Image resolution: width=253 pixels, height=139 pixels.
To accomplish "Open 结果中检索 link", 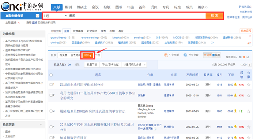I will pyautogui.click(x=233, y=17).
